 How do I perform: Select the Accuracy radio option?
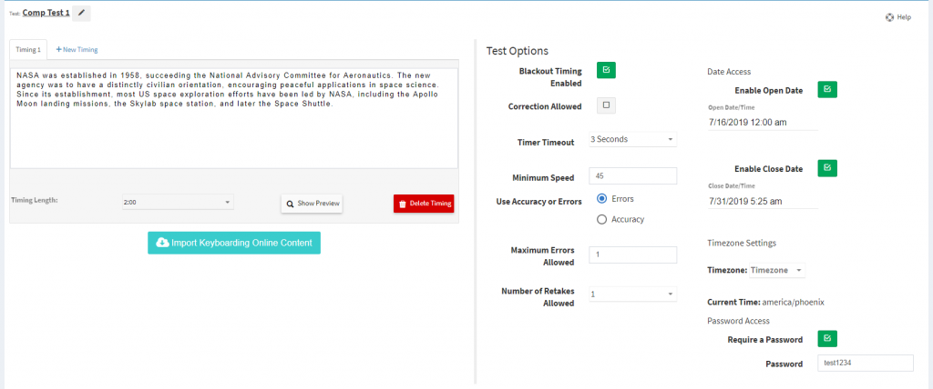coord(601,219)
